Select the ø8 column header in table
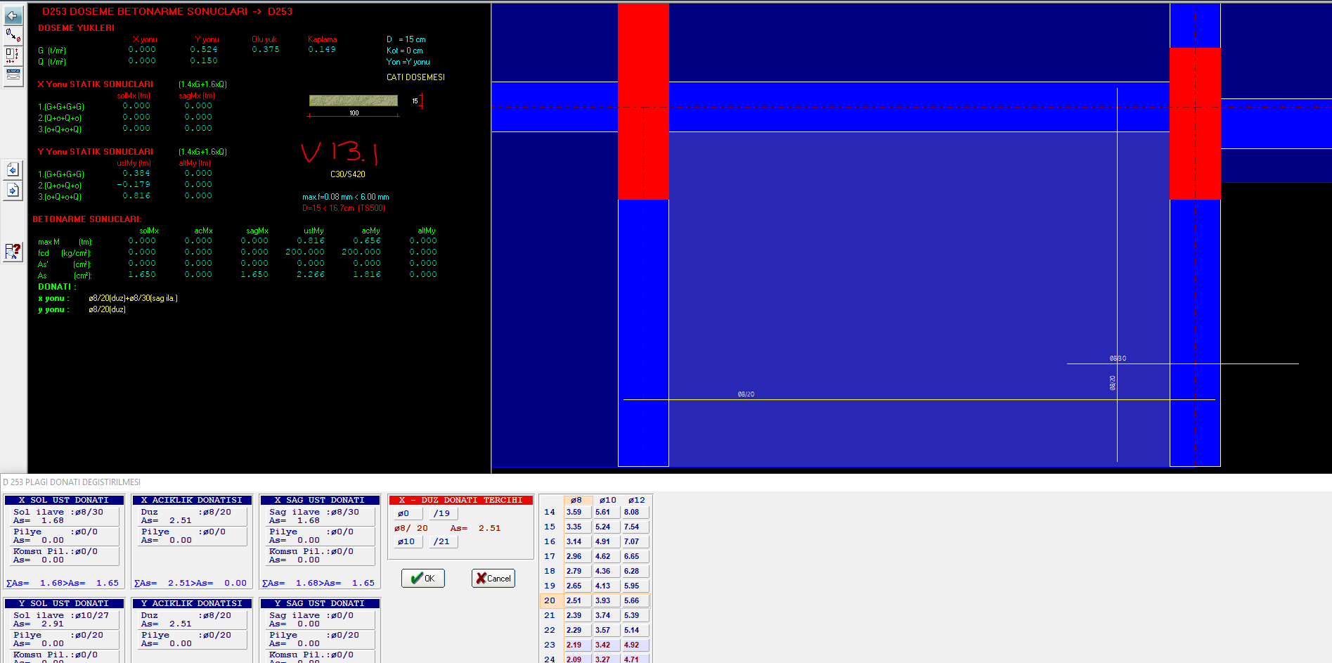The image size is (1332, 663). tap(576, 500)
